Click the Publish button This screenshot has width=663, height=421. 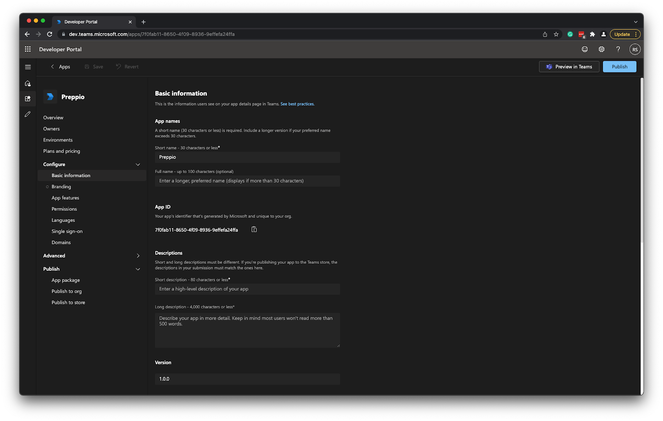[619, 66]
